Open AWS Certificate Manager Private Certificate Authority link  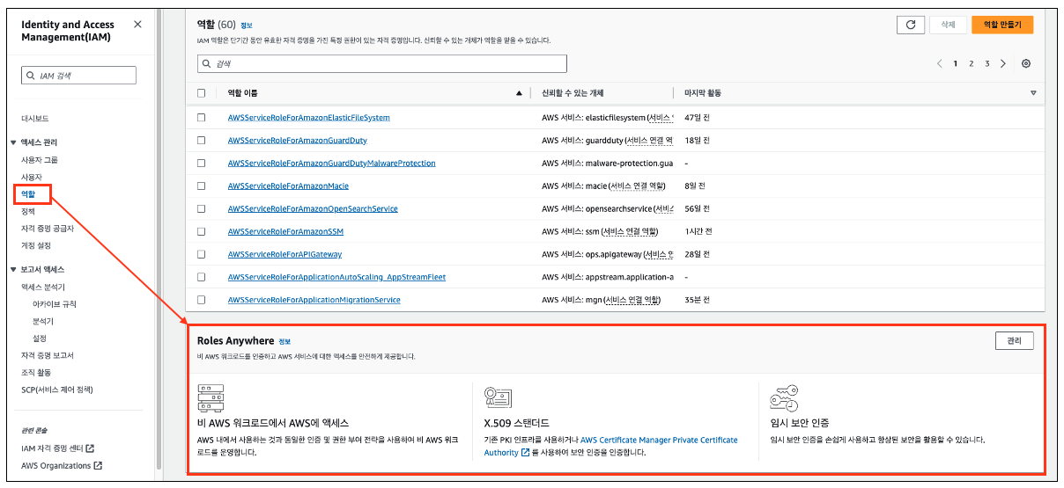pos(611,446)
